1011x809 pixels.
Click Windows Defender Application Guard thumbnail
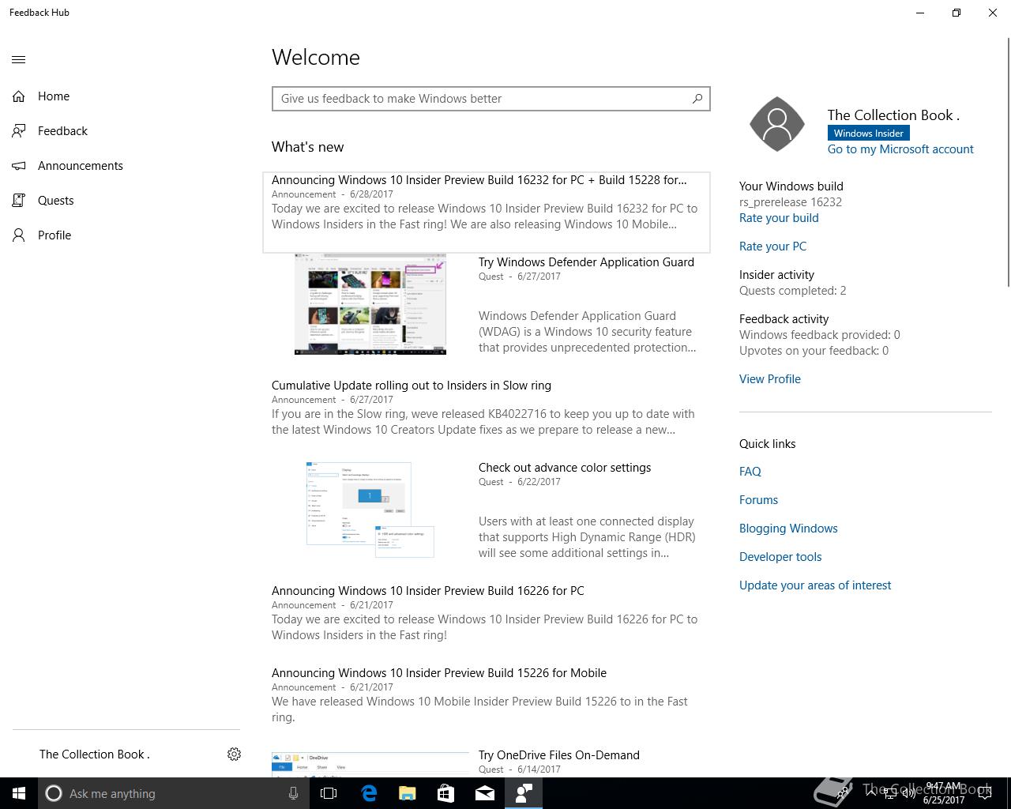[370, 304]
